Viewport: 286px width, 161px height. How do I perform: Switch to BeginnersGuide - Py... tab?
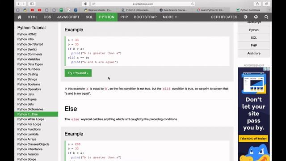[x=98, y=10]
